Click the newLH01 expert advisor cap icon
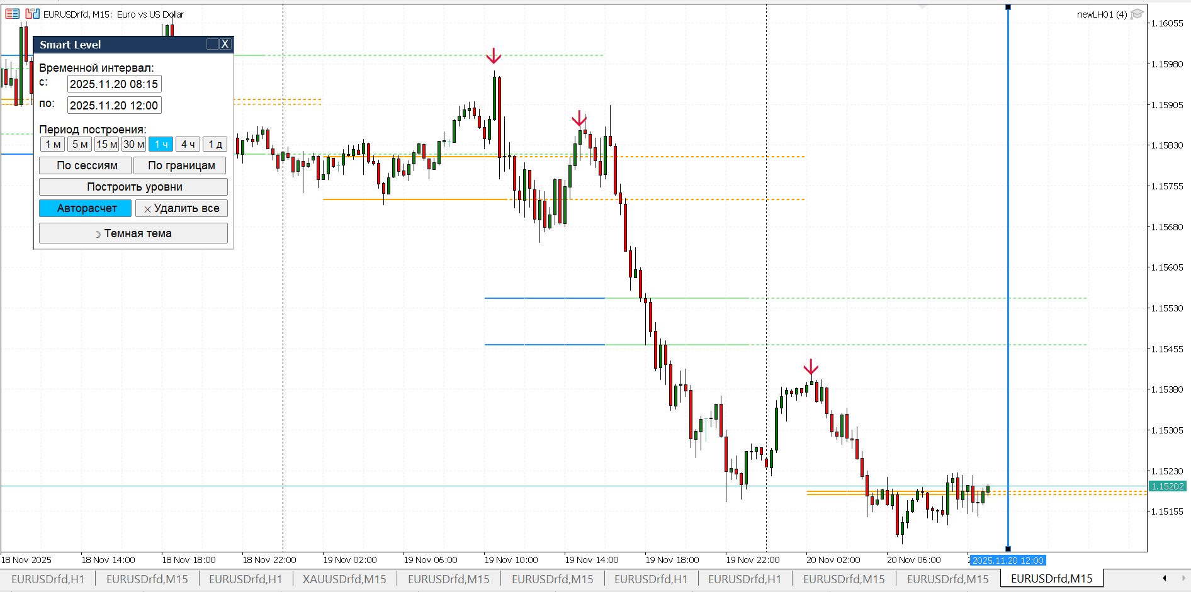This screenshot has width=1191, height=592. [1136, 14]
